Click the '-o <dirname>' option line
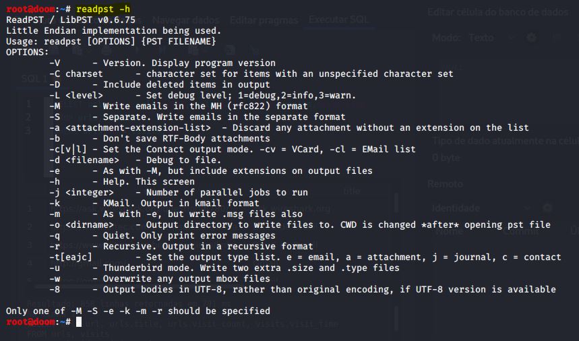 [x=299, y=224]
